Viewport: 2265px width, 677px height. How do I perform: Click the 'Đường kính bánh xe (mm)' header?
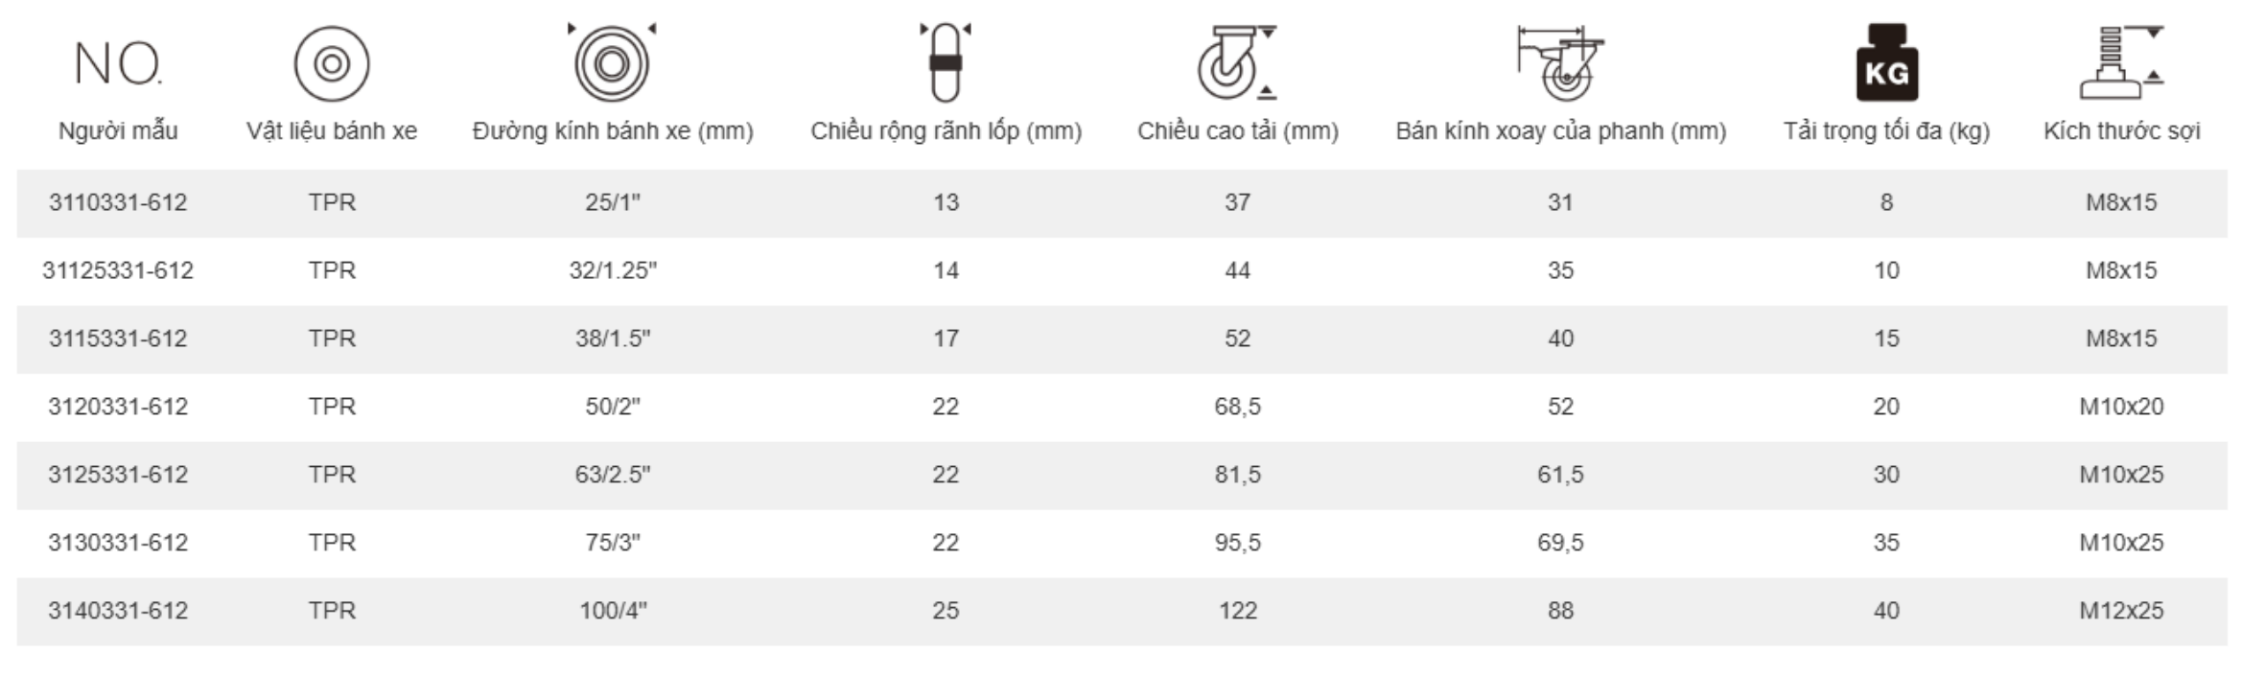tap(613, 131)
